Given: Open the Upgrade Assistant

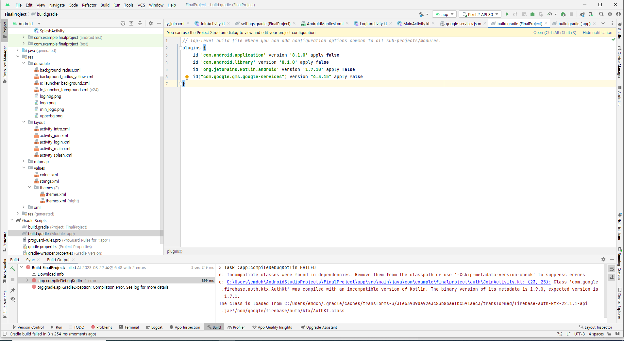Looking at the screenshot, I should [x=319, y=327].
